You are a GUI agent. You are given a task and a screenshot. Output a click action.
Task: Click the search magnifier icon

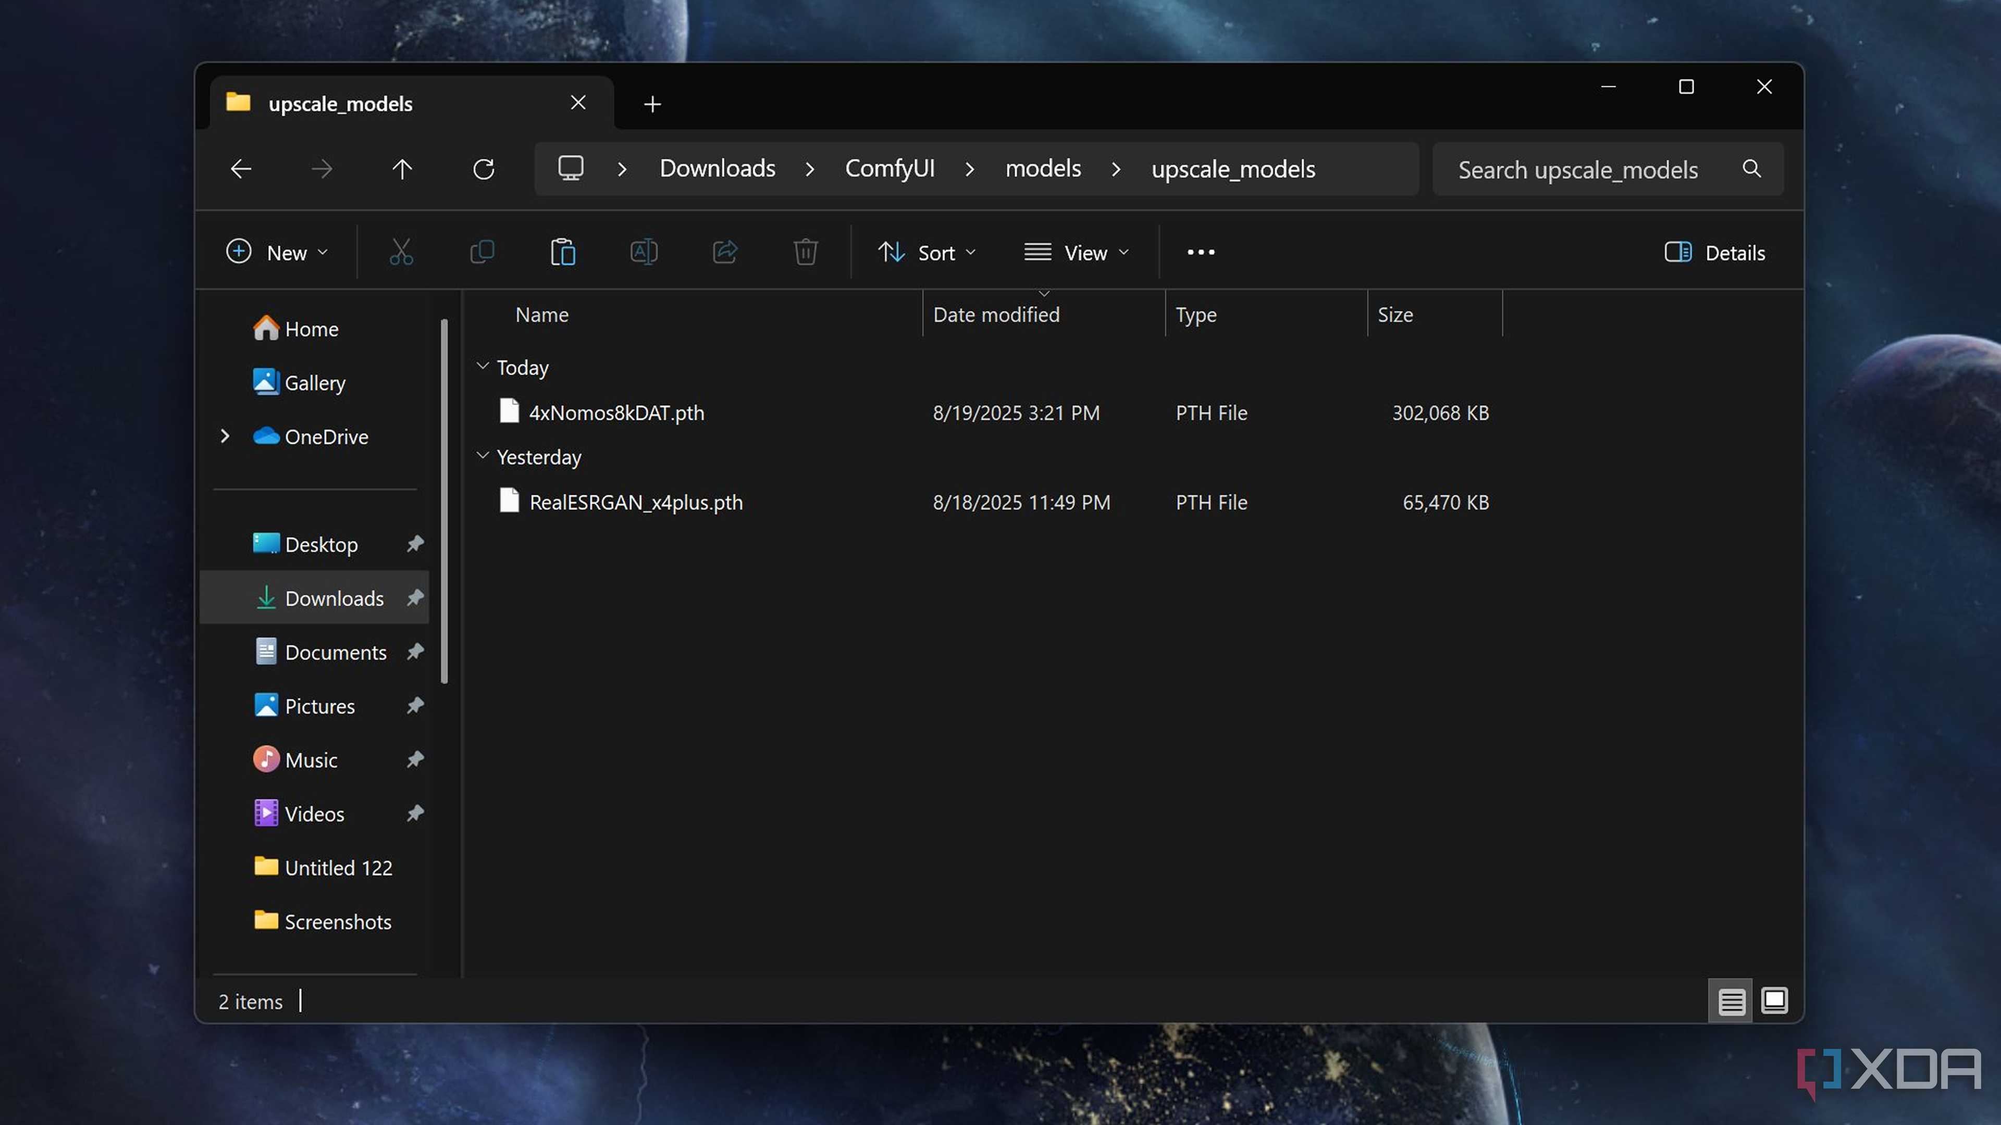(x=1751, y=168)
